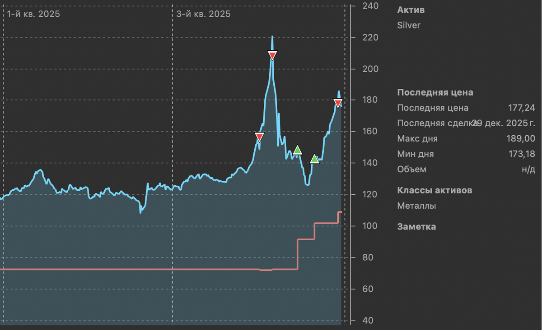
Task: Click the '1-й кв. 2025' axis label
Action: tap(33, 14)
